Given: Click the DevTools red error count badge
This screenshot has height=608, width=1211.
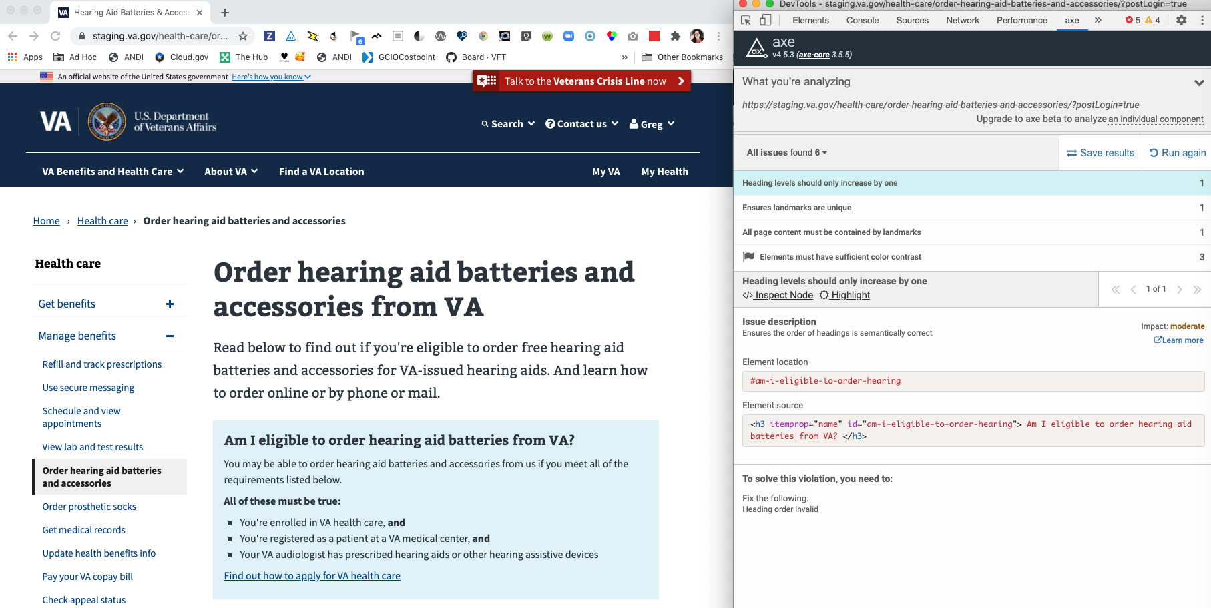Looking at the screenshot, I should 1133,20.
